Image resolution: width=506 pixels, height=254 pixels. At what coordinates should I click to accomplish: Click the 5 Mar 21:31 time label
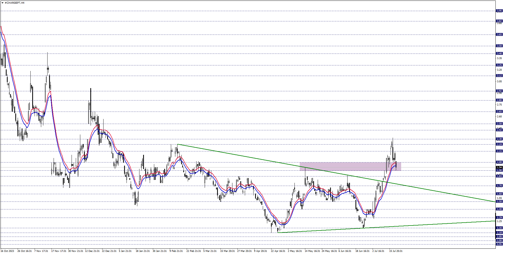(210, 251)
